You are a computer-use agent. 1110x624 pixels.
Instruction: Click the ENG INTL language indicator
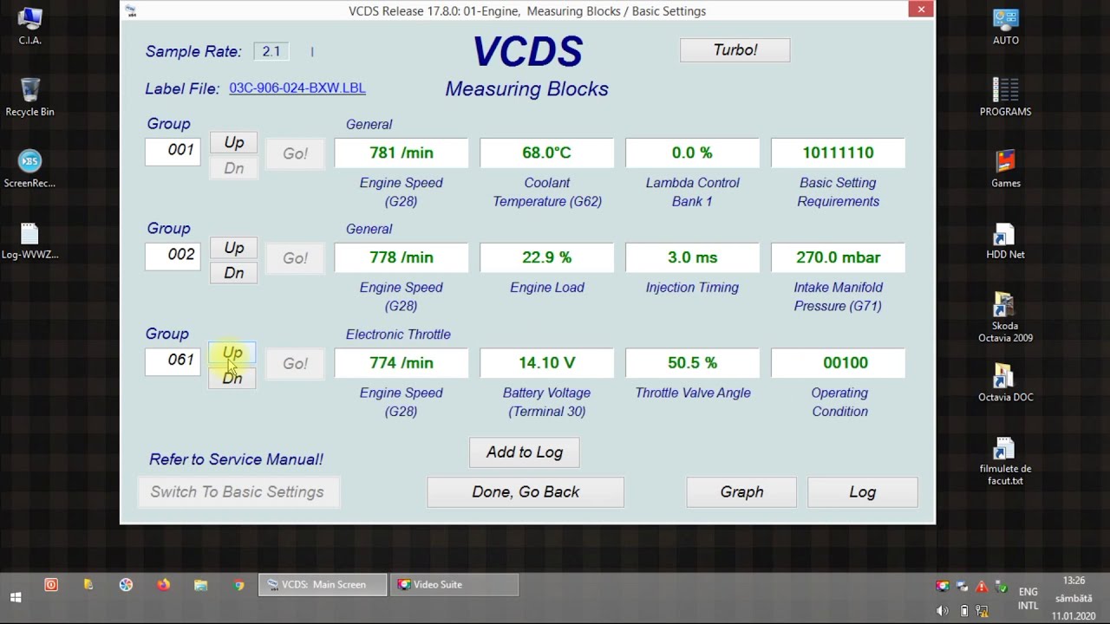[x=1028, y=599]
